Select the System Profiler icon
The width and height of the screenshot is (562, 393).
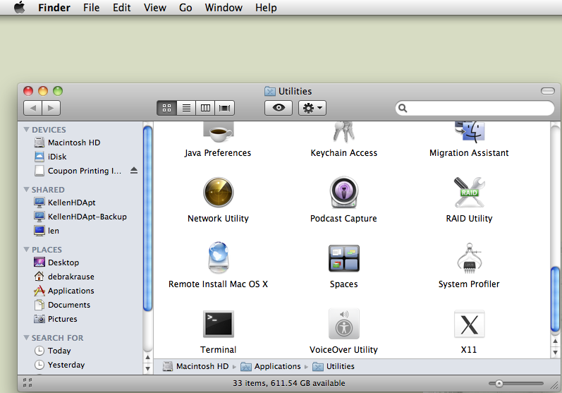tap(469, 258)
